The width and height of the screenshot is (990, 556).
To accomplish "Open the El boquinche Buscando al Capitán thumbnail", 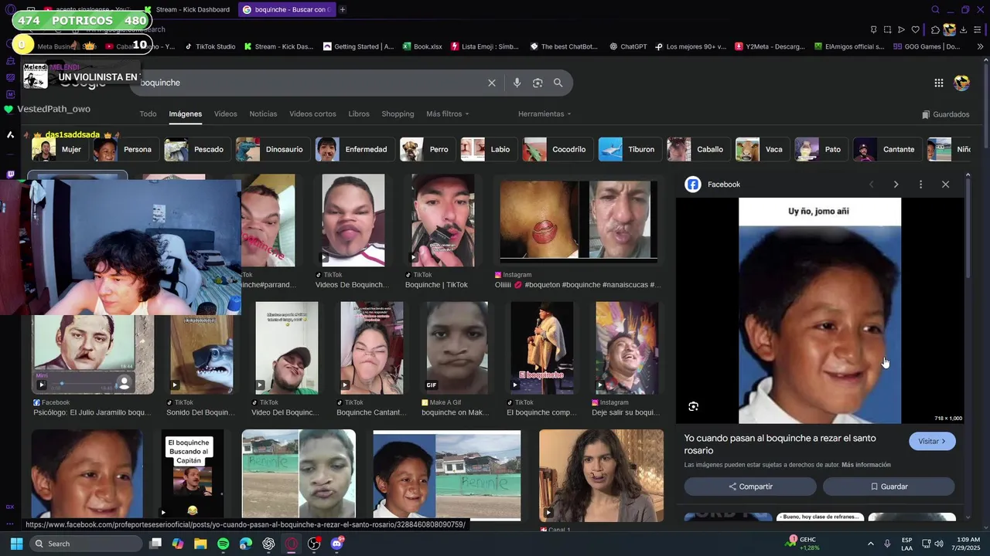I will tap(192, 473).
